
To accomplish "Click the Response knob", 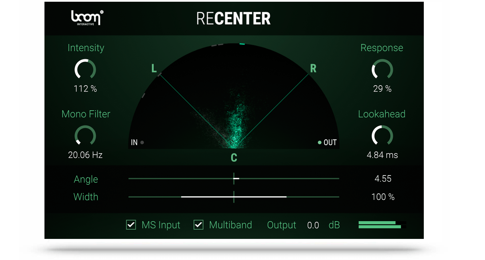I will [382, 69].
